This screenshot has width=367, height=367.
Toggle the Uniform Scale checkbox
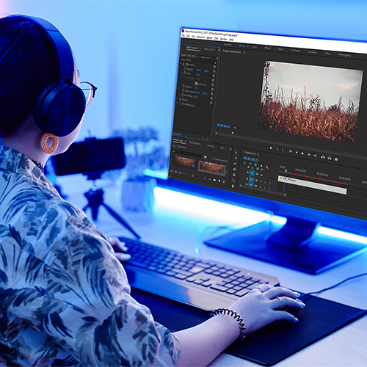coord(196,84)
